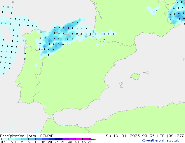This screenshot has height=143, width=185.
Task: Click the '20' legend scale label
Action: [50, 142]
